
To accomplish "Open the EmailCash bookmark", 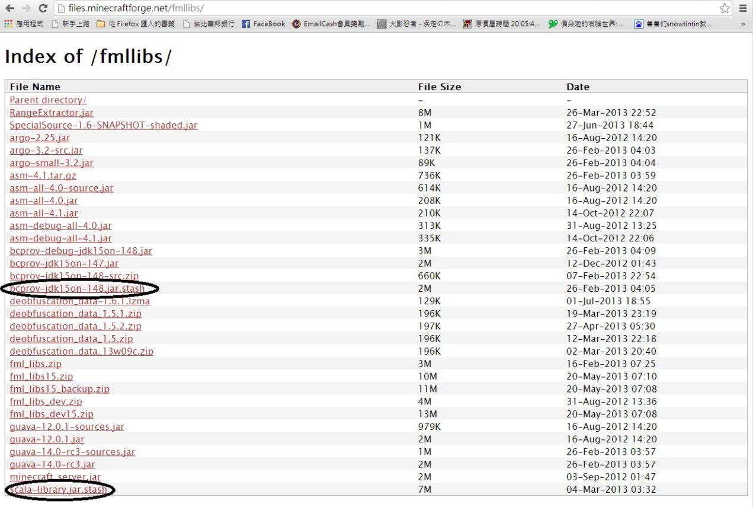I will point(331,24).
